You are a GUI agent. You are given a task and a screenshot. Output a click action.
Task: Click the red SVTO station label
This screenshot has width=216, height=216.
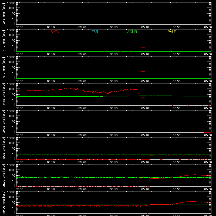[x=55, y=32]
